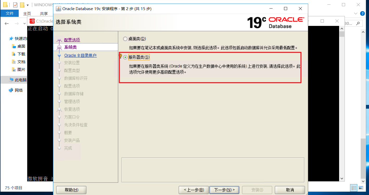Click the 75 个项目 status text
This screenshot has width=369, height=195.
pyautogui.click(x=14, y=188)
